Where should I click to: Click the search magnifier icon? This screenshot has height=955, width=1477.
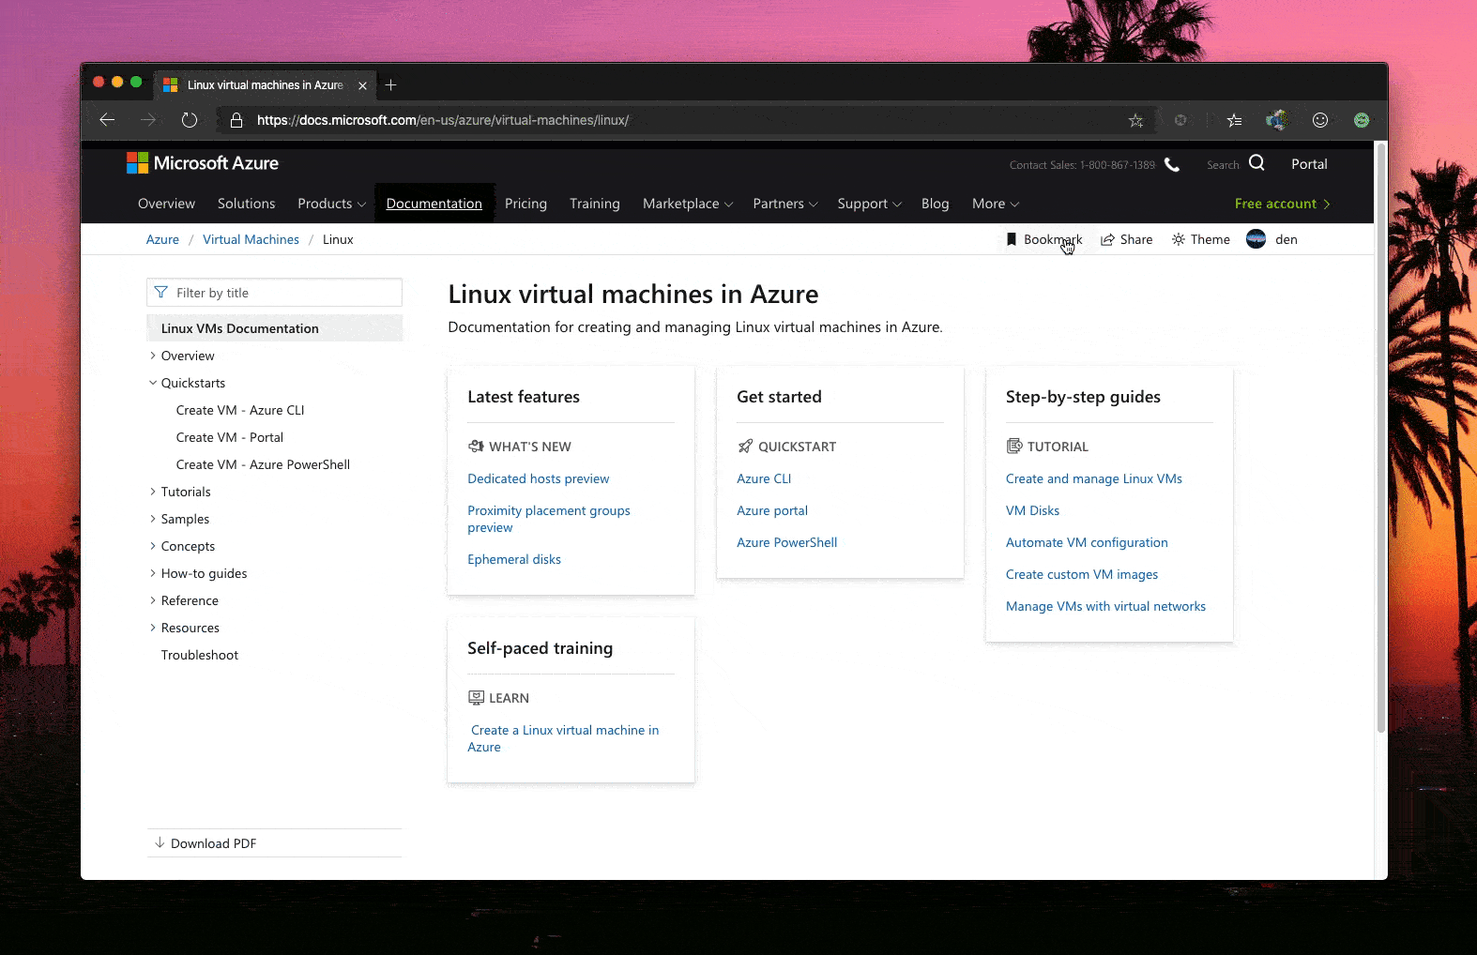pos(1256,163)
